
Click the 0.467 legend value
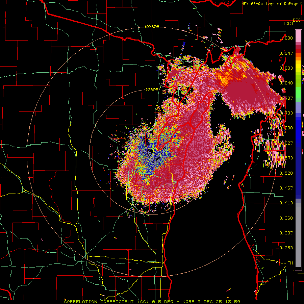[x=286, y=188]
